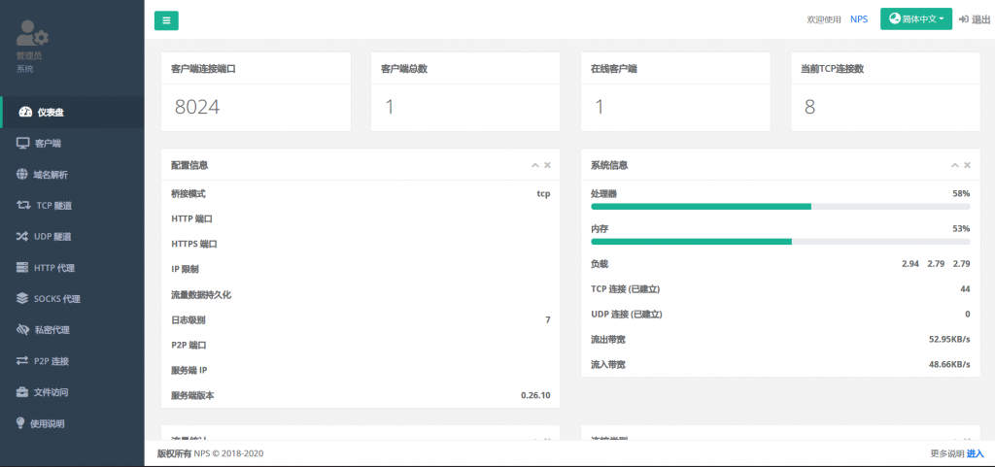Toggle the sidebar with the hamburger button
Image resolution: width=995 pixels, height=467 pixels.
(x=166, y=20)
